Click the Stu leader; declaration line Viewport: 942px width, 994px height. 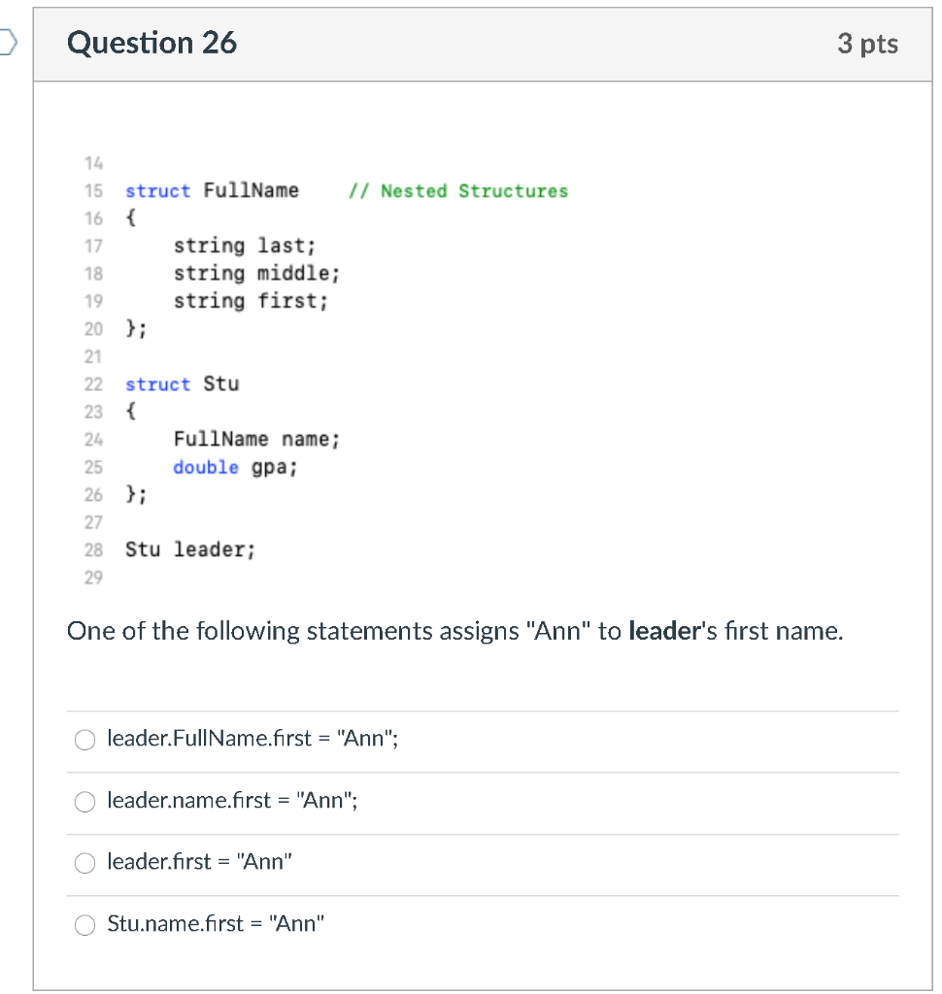pyautogui.click(x=190, y=549)
